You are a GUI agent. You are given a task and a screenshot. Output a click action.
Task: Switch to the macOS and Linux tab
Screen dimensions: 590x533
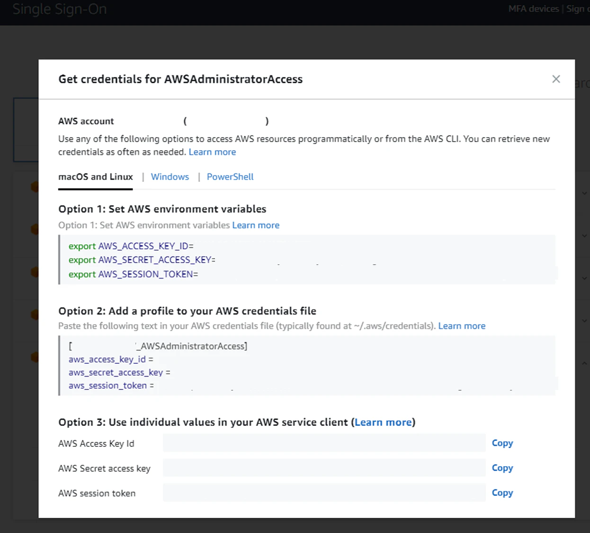pyautogui.click(x=96, y=177)
